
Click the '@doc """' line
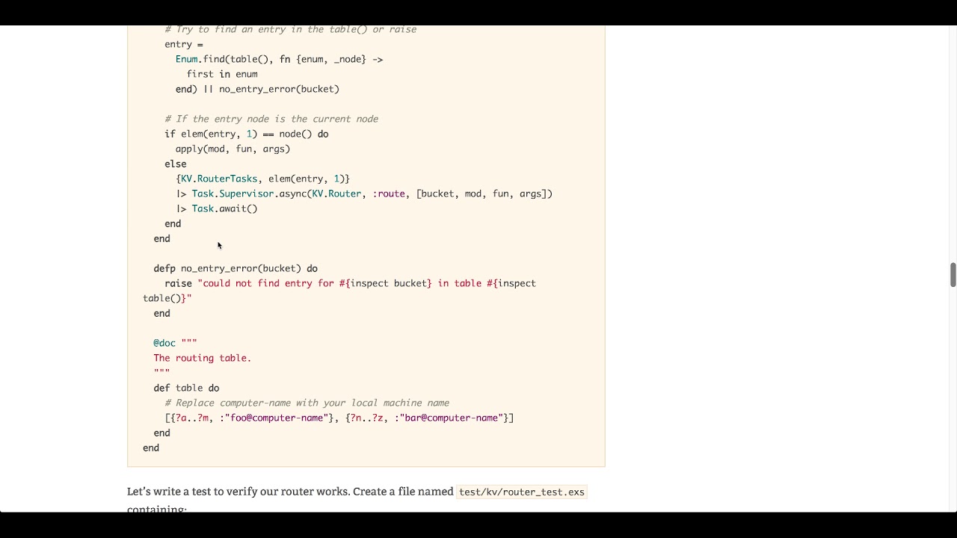pos(176,343)
